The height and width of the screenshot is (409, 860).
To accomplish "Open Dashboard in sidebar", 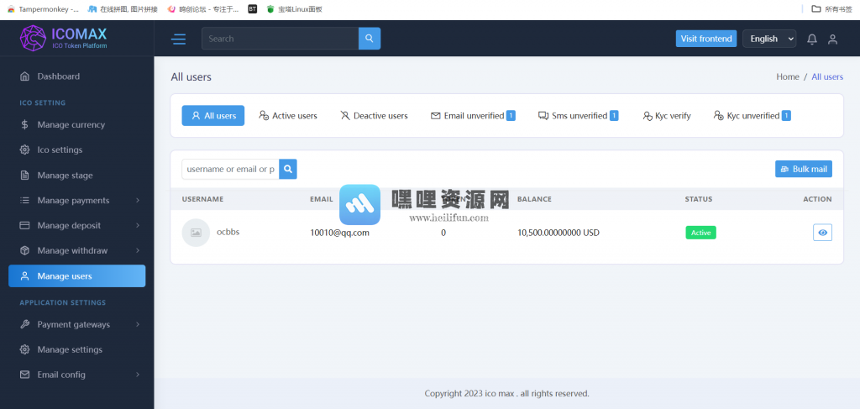I will tap(76, 76).
